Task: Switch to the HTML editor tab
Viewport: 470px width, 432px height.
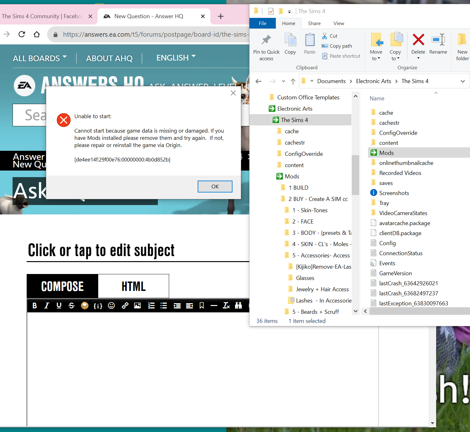Action: click(133, 286)
